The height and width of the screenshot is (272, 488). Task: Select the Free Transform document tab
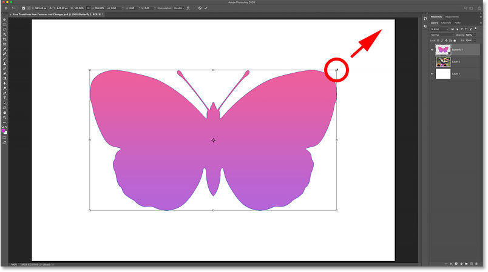click(x=57, y=15)
